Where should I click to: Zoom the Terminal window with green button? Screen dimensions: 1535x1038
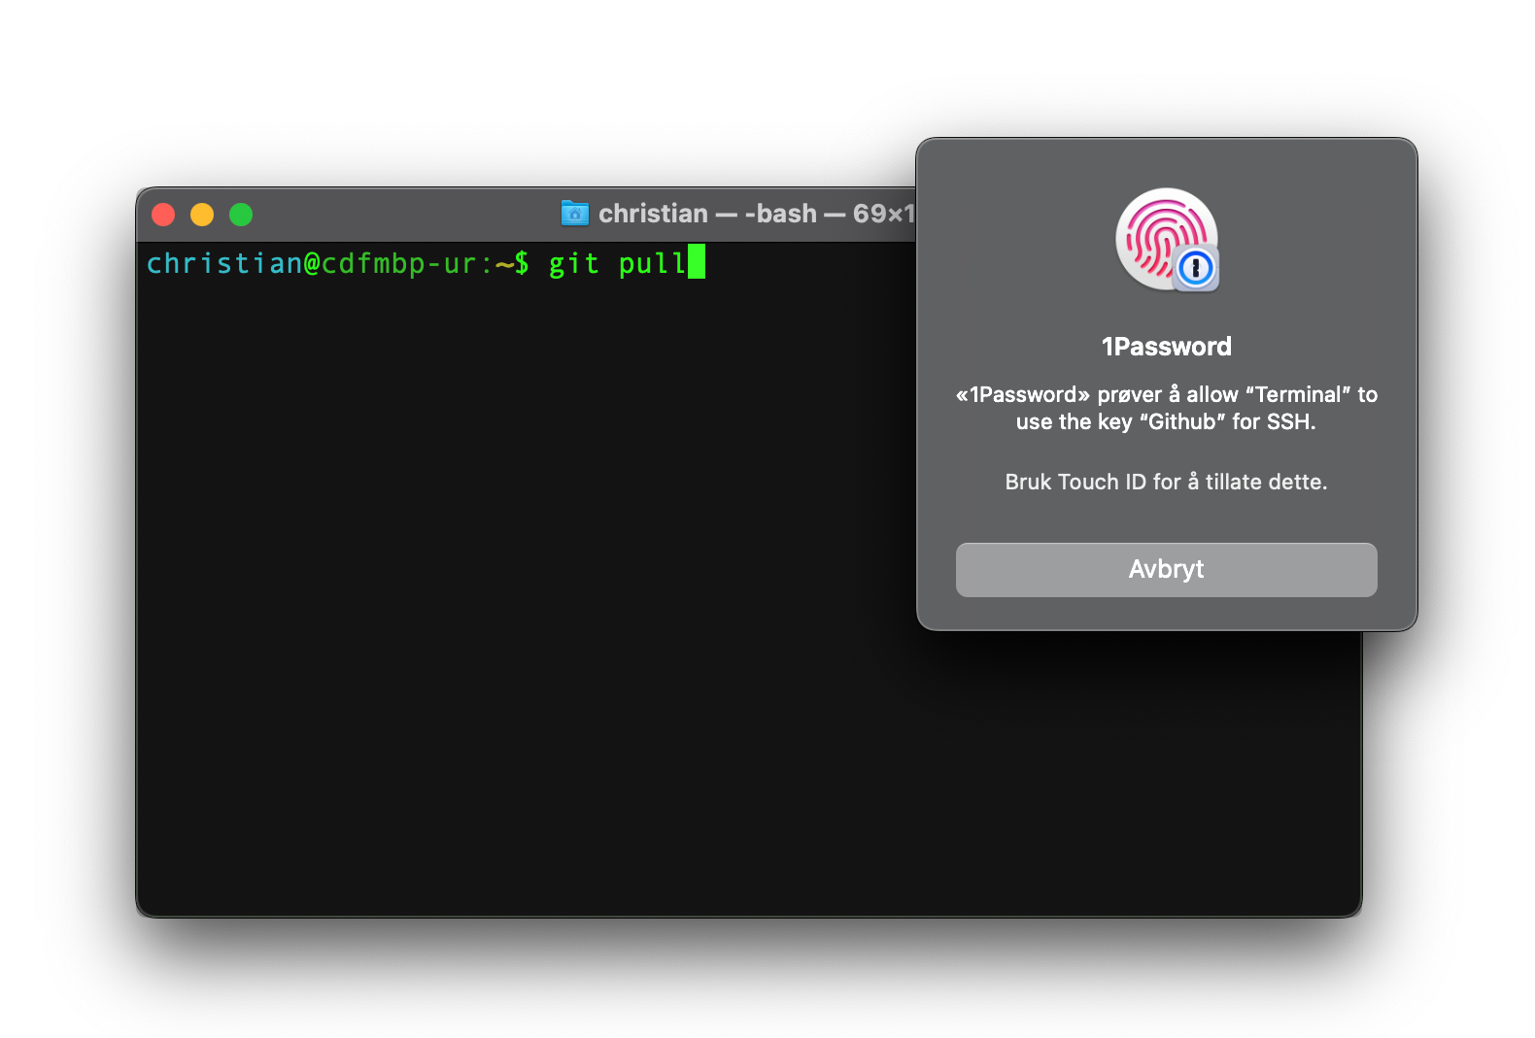(241, 214)
